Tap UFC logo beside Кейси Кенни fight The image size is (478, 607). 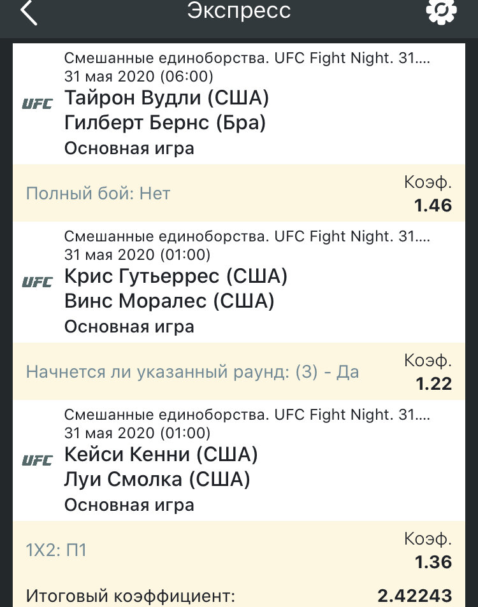pyautogui.click(x=37, y=461)
